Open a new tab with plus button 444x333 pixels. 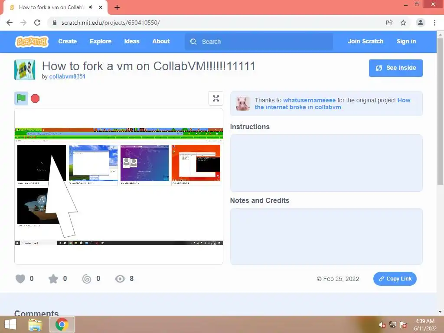[117, 7]
